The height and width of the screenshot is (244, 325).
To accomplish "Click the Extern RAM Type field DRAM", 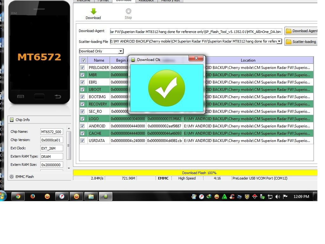I will click(x=51, y=156).
